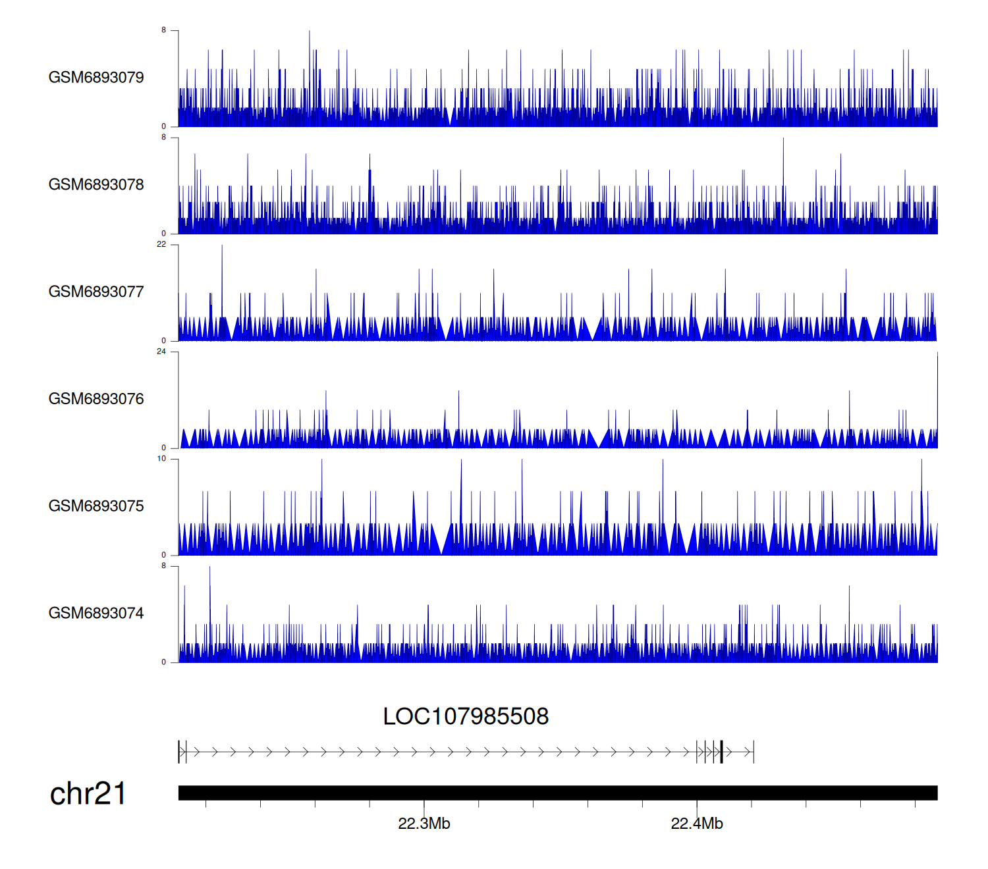Click the y-axis maximum value 10

pos(161,459)
